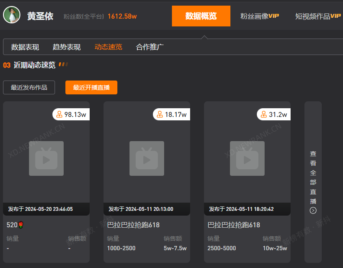Click the follower count 1612.58w
This screenshot has width=343, height=268.
(122, 16)
